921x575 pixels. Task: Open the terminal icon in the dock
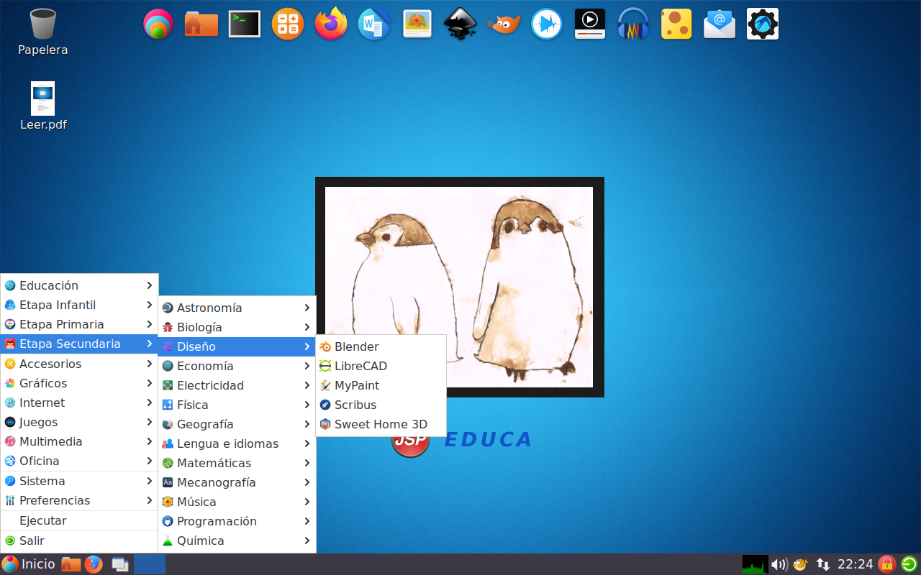tap(245, 24)
